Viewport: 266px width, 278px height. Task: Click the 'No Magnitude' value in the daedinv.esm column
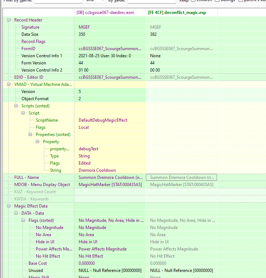point(92,228)
